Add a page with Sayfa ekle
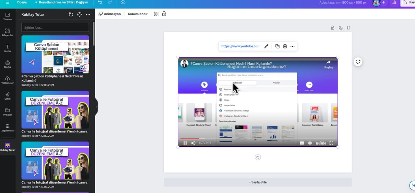This screenshot has width=415, height=193. click(258, 182)
